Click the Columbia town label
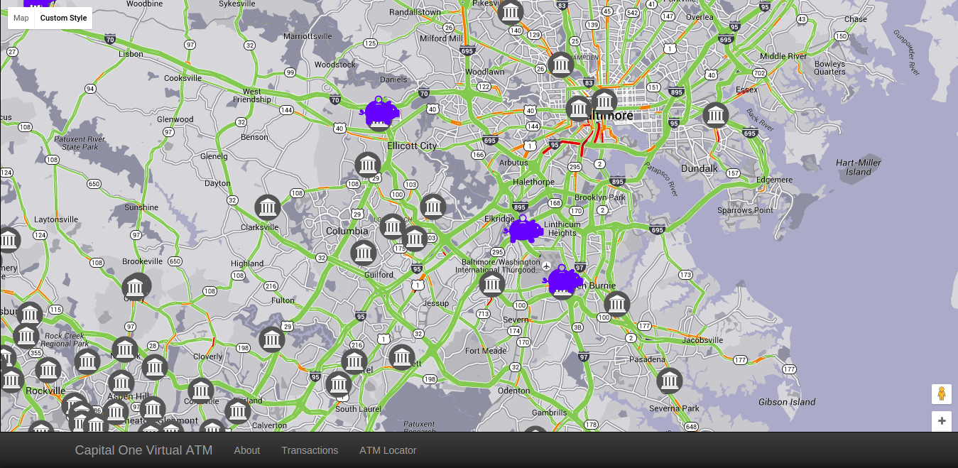Screen dimensions: 958x468 click(x=347, y=231)
